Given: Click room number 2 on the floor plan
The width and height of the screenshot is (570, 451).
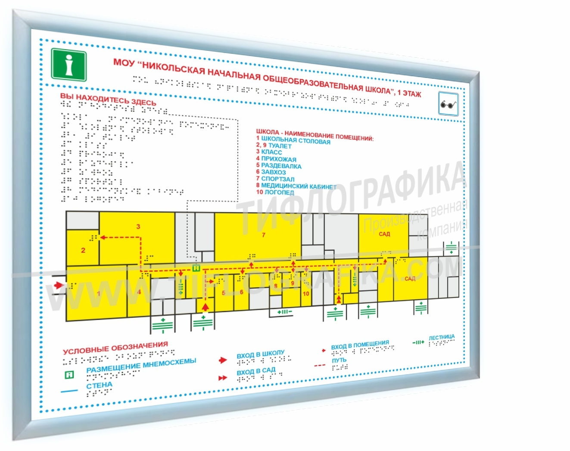Looking at the screenshot, I should tap(83, 250).
